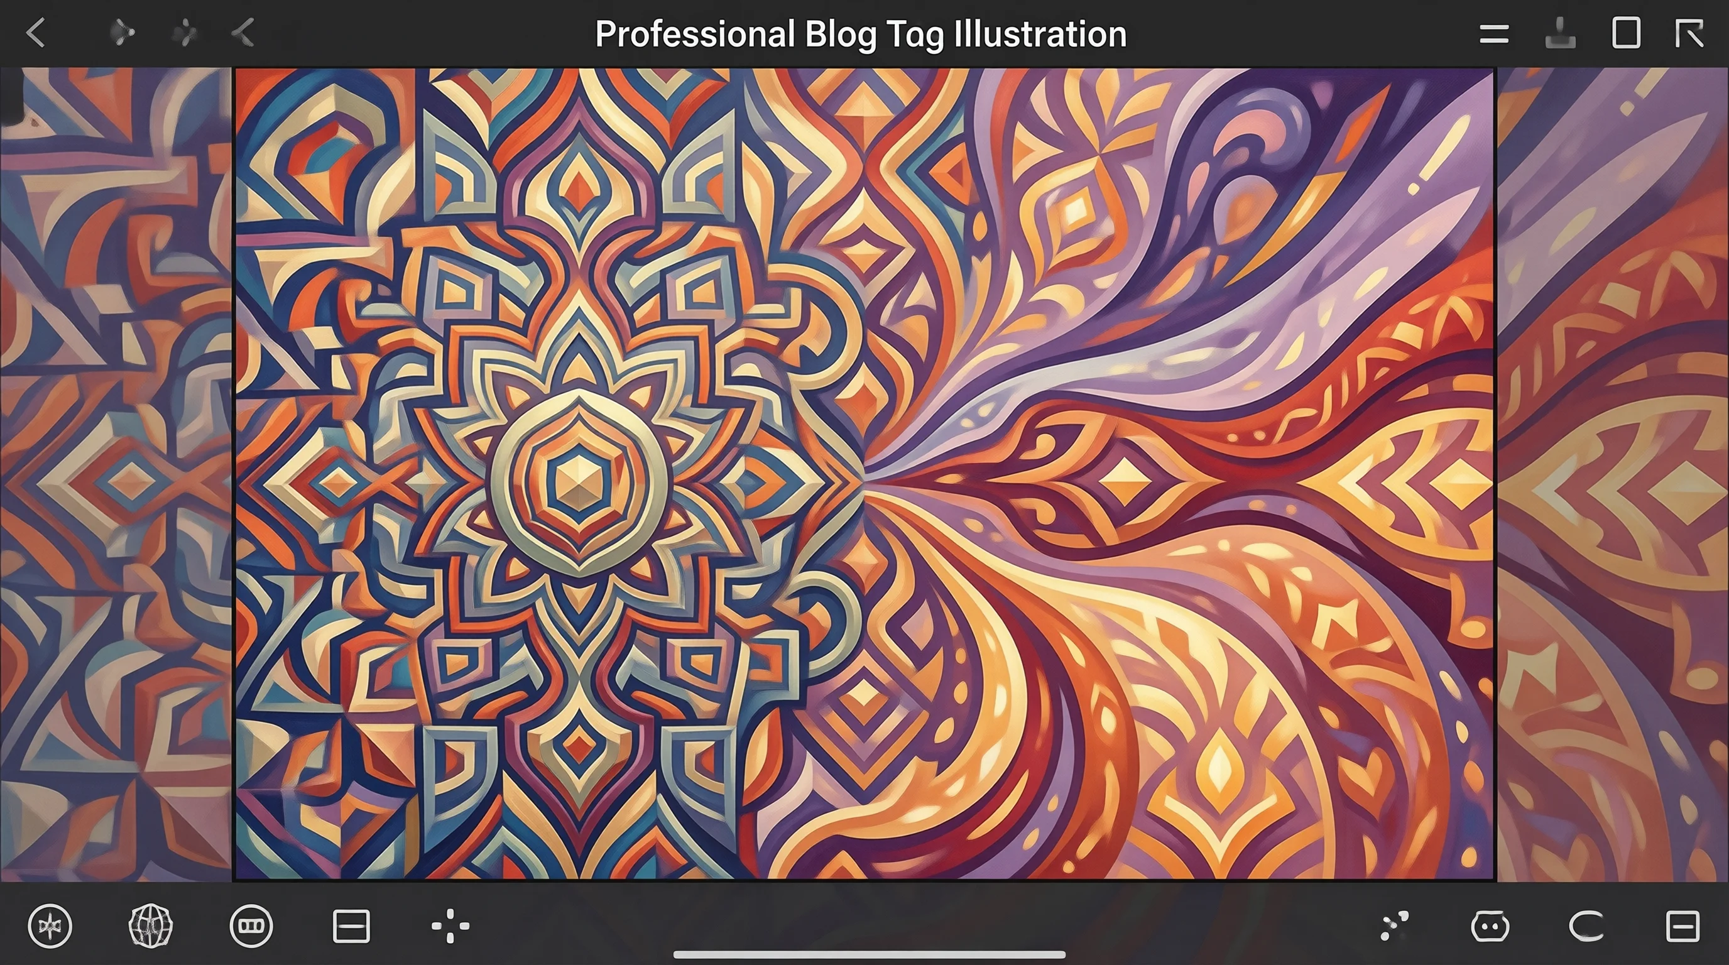The image size is (1729, 965).
Task: Click the second dimmed pinwheel icon in top bar
Action: [x=185, y=33]
